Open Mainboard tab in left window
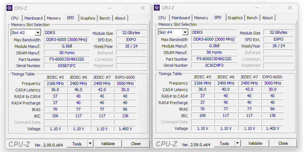This screenshot has height=152, width=303. [33, 18]
